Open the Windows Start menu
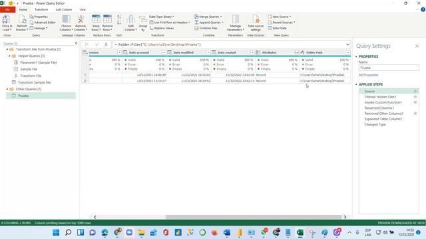Viewport: 426px width, 239px height. click(56, 232)
